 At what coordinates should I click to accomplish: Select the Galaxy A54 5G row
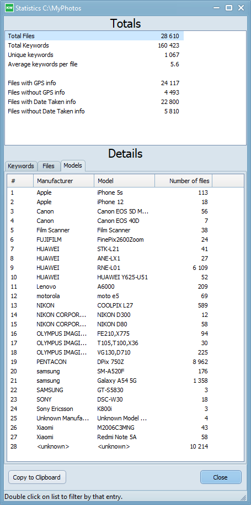click(x=110, y=381)
